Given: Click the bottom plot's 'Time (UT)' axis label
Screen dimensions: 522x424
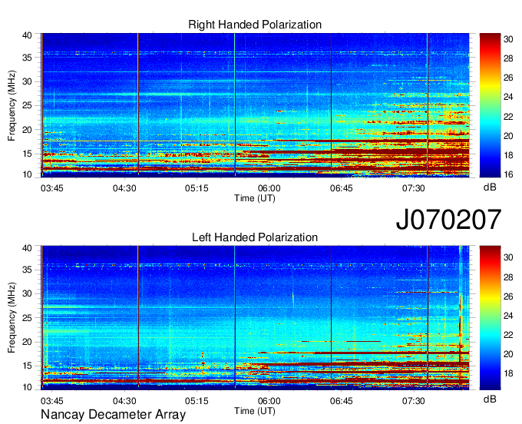Looking at the screenshot, I should coord(255,411).
